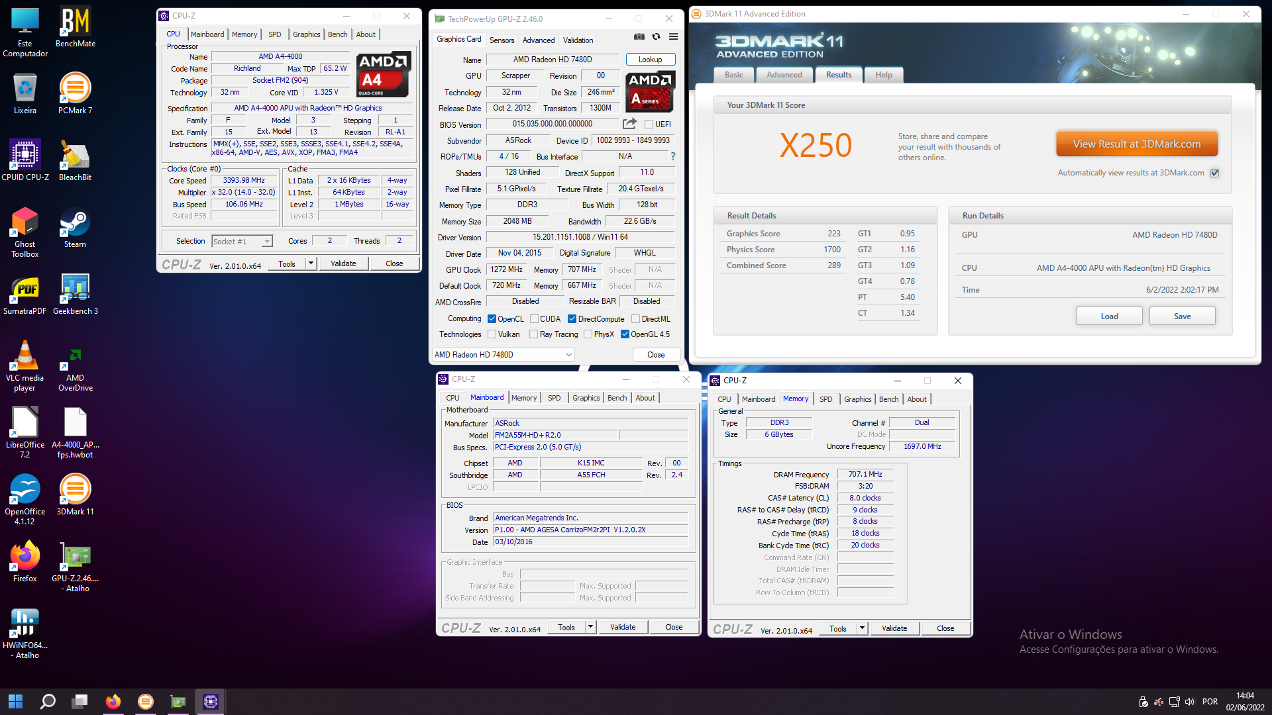
Task: Click GPU-Z refresh icon
Action: pyautogui.click(x=656, y=37)
